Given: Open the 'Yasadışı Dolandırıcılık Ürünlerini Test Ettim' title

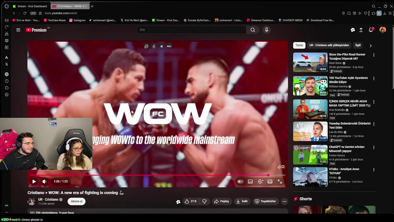Looking at the screenshot, I should [x=350, y=125].
